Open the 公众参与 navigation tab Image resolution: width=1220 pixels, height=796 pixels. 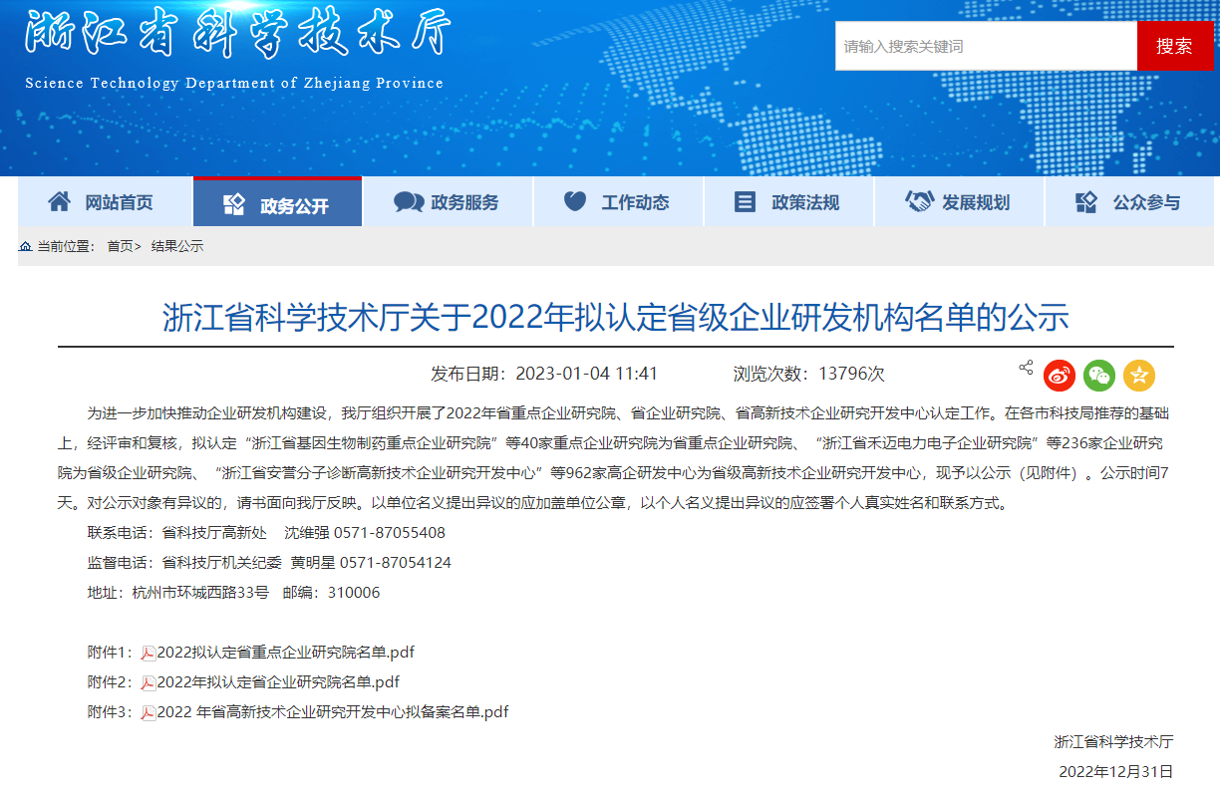coord(1129,202)
